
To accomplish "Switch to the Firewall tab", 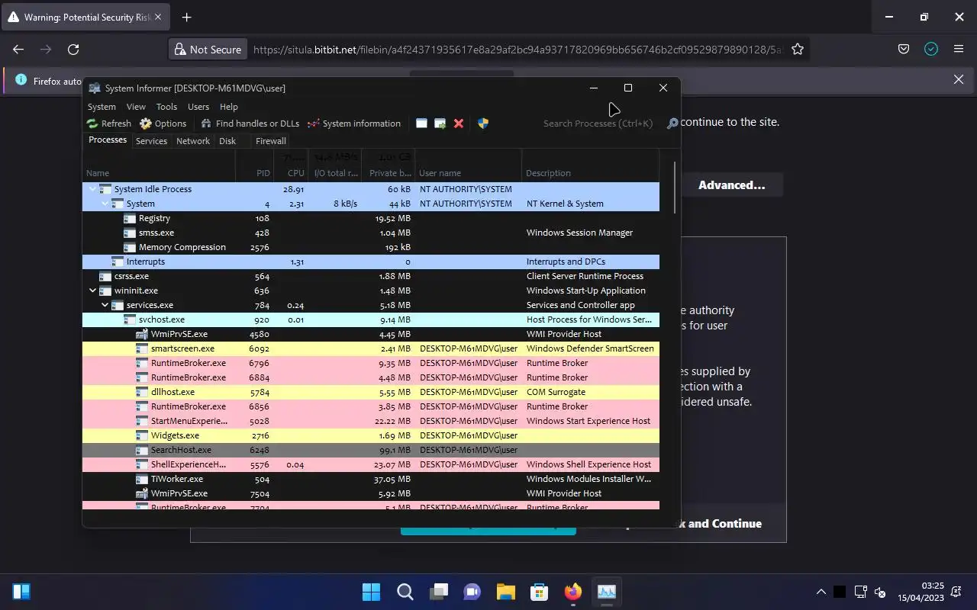I will tap(271, 141).
